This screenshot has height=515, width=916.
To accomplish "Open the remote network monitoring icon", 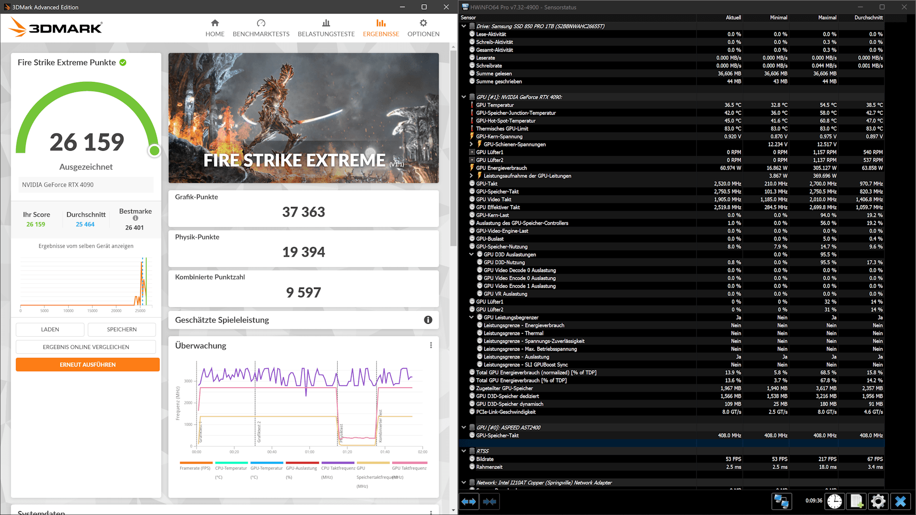I will click(x=781, y=502).
